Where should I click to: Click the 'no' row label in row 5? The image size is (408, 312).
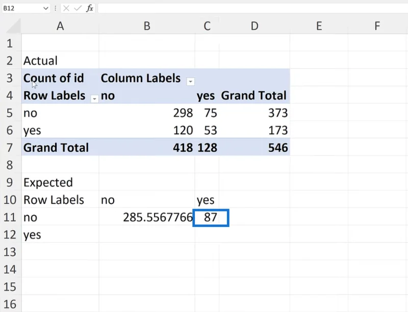pyautogui.click(x=30, y=113)
